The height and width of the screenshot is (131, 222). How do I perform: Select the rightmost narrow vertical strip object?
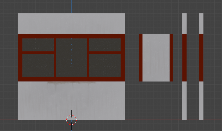201,67
